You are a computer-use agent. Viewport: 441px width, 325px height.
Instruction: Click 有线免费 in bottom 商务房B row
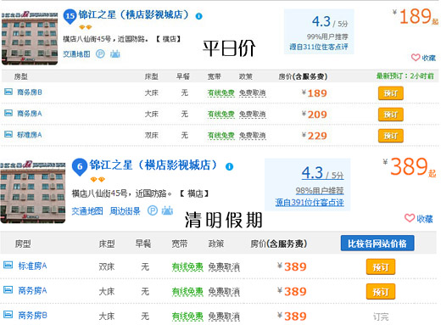pos(187,317)
